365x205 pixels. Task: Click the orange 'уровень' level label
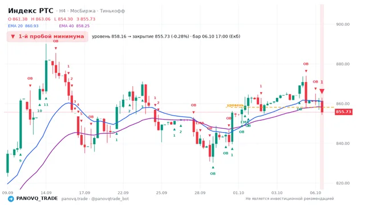pos(235,105)
